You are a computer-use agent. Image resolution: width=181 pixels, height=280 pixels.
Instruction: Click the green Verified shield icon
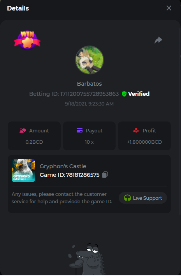[124, 94]
